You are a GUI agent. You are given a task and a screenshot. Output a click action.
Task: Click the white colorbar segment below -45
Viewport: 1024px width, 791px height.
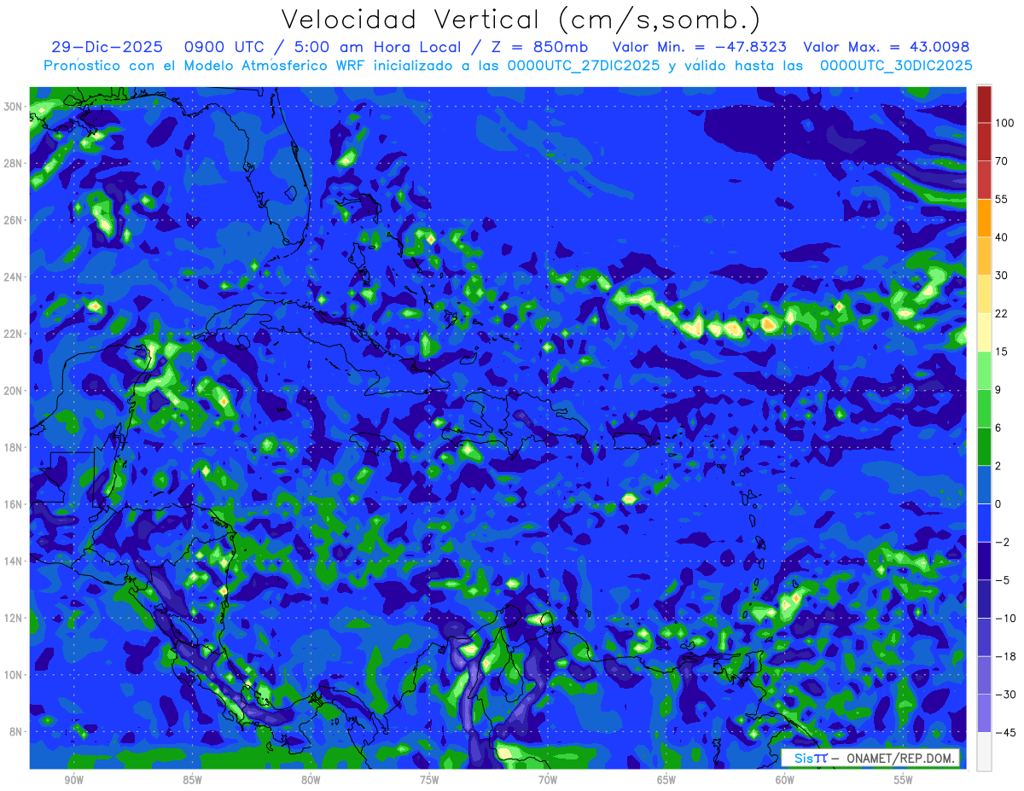pyautogui.click(x=984, y=751)
